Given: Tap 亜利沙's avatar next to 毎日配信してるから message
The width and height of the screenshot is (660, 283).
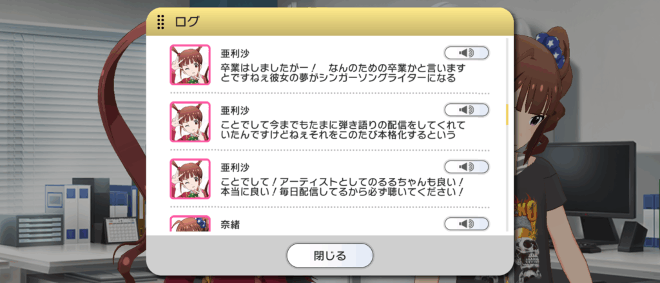Looking at the screenshot, I should (190, 179).
